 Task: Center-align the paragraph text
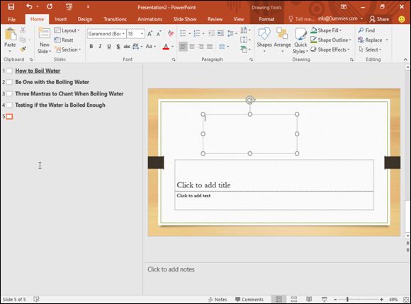[x=192, y=47]
